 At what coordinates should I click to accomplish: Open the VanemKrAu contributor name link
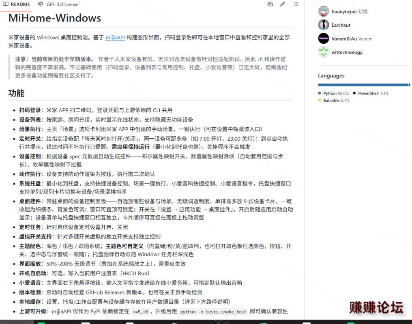(344, 39)
